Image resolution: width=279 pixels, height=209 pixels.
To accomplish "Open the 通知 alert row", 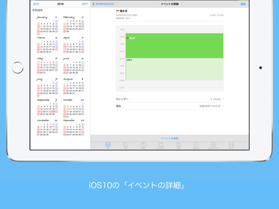I will pos(169,106).
